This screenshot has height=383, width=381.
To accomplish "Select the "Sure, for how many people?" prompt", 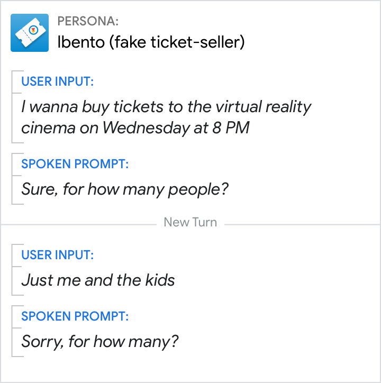I will (x=125, y=189).
